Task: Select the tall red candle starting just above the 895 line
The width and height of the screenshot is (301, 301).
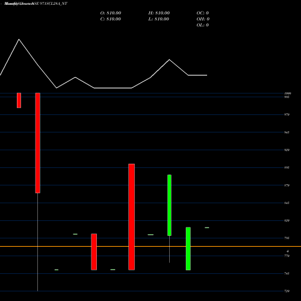Action: click(x=131, y=217)
